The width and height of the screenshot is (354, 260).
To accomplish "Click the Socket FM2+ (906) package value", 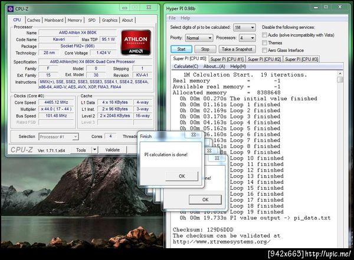I will tap(78, 46).
